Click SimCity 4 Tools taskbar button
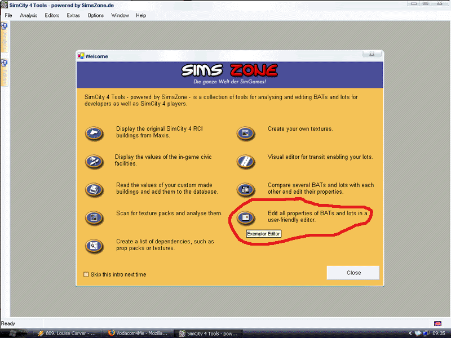This screenshot has height=338, width=451. (x=209, y=333)
